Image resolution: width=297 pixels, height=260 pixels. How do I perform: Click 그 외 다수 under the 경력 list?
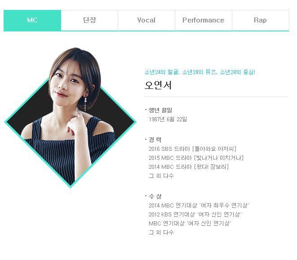tap(161, 176)
